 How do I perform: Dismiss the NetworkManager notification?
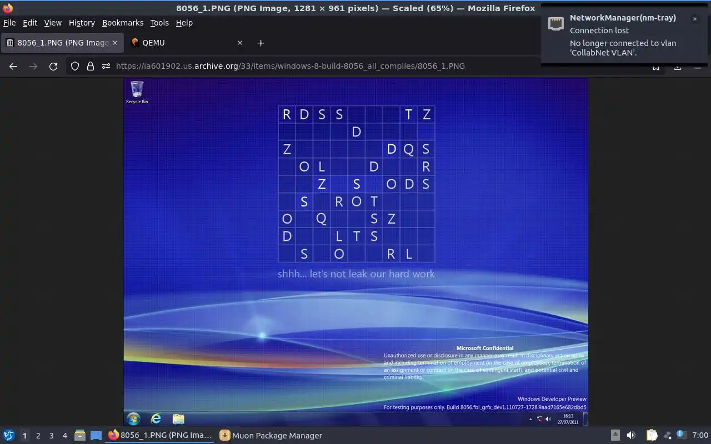(x=694, y=19)
